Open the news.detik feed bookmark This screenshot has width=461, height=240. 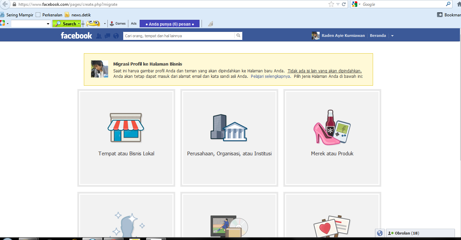[x=78, y=15]
